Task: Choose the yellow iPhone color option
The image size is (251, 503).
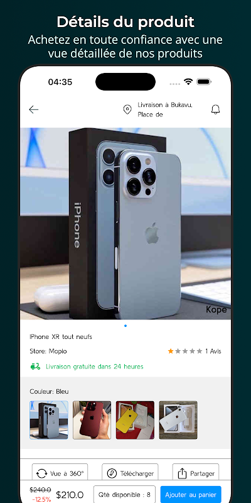Action: (x=135, y=420)
